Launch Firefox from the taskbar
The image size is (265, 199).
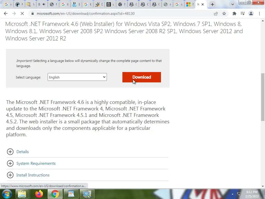tap(39, 194)
